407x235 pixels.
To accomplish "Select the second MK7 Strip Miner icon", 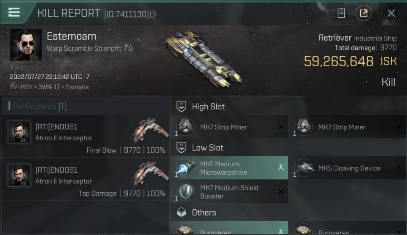I will (303, 127).
